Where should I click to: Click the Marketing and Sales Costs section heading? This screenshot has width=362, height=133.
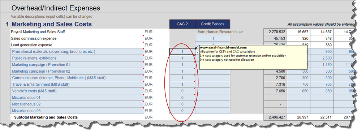tap(52, 24)
